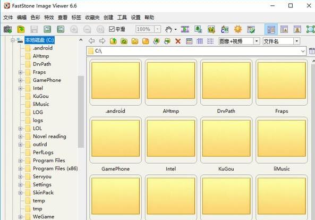Image resolution: width=315 pixels, height=220 pixels.
Task: Click the zoom in magnifier icon
Action: point(74,30)
